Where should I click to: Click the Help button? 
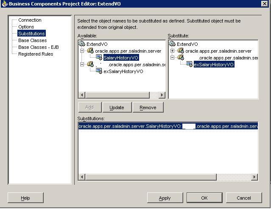(25, 198)
